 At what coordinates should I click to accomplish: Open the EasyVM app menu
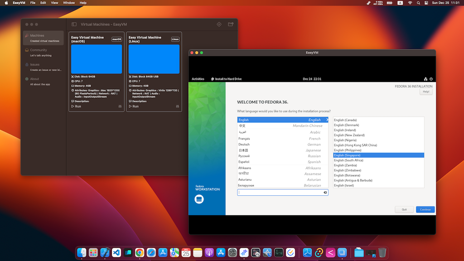pos(19,3)
